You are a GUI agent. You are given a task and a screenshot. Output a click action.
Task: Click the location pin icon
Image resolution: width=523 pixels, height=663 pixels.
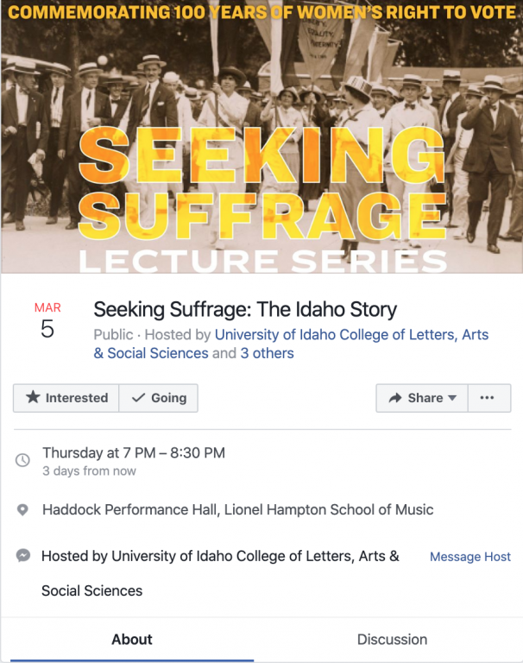pos(23,510)
